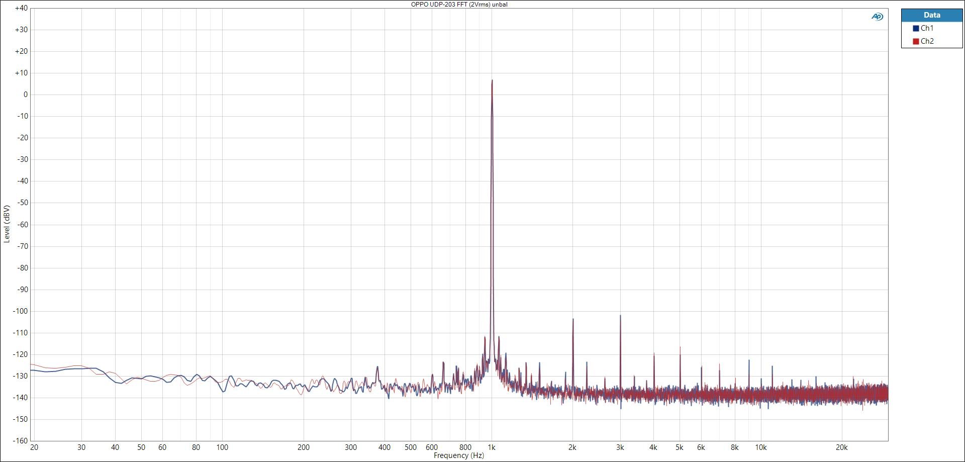Click the 1k frequency axis tick

pos(492,447)
